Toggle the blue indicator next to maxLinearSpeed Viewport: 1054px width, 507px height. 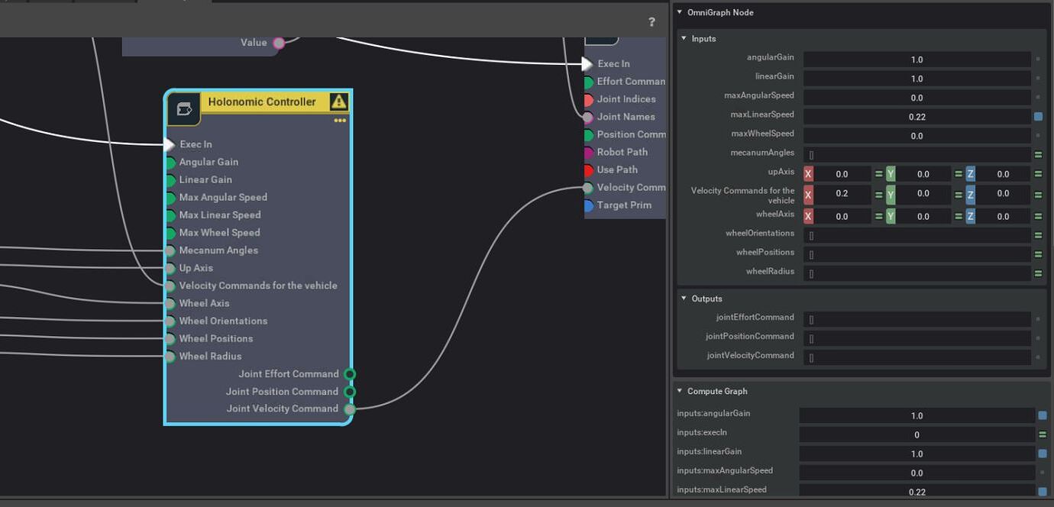click(x=1040, y=116)
